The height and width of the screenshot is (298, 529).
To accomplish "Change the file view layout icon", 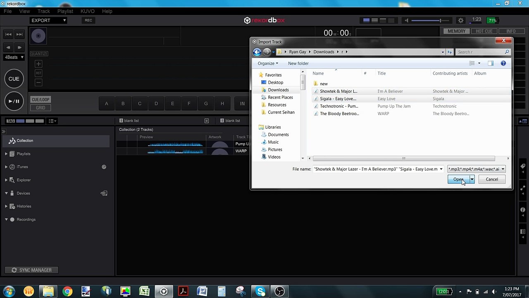I will [x=472, y=63].
